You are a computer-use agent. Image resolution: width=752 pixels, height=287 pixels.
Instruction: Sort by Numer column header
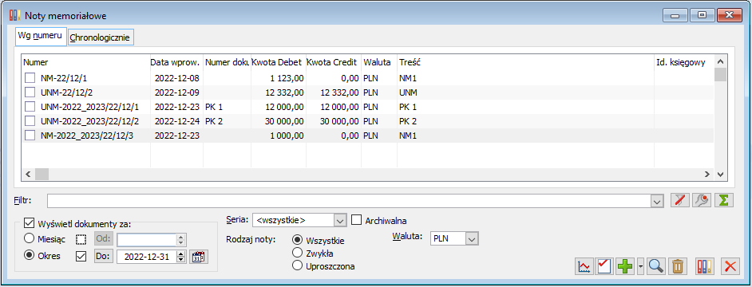click(85, 62)
